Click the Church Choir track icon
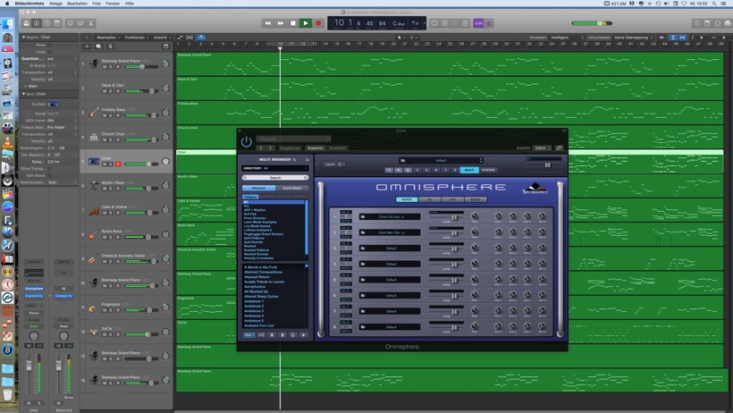This screenshot has width=733, height=413. pyautogui.click(x=94, y=137)
